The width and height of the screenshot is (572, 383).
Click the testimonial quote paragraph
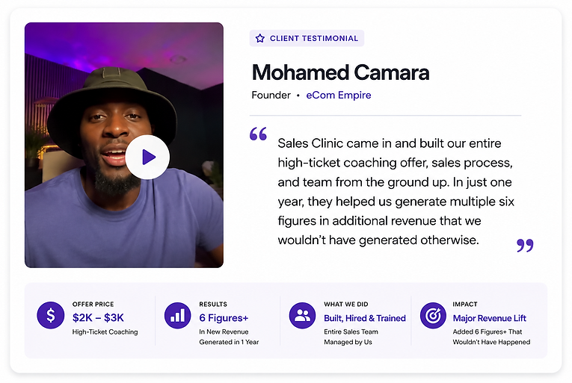click(396, 192)
